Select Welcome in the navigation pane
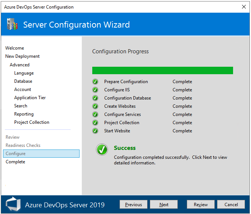The image size is (251, 214). point(15,48)
